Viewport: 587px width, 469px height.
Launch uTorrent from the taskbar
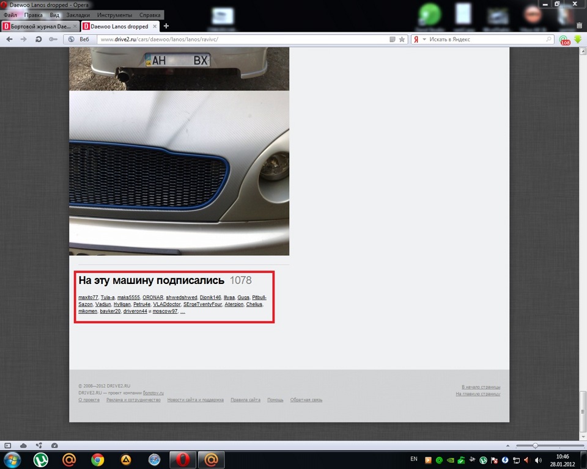coord(40,460)
